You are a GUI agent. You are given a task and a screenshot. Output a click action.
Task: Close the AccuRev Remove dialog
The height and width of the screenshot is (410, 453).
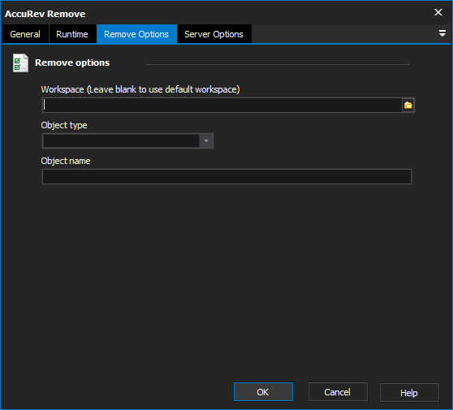coord(438,12)
